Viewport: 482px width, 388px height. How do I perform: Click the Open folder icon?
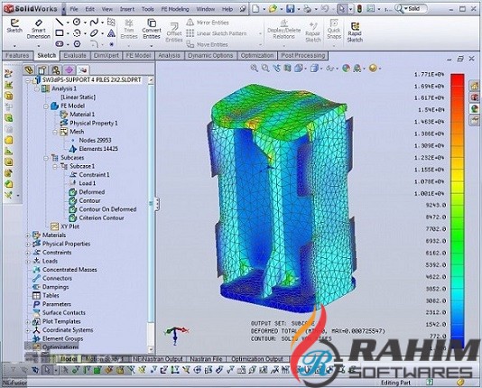[273, 9]
